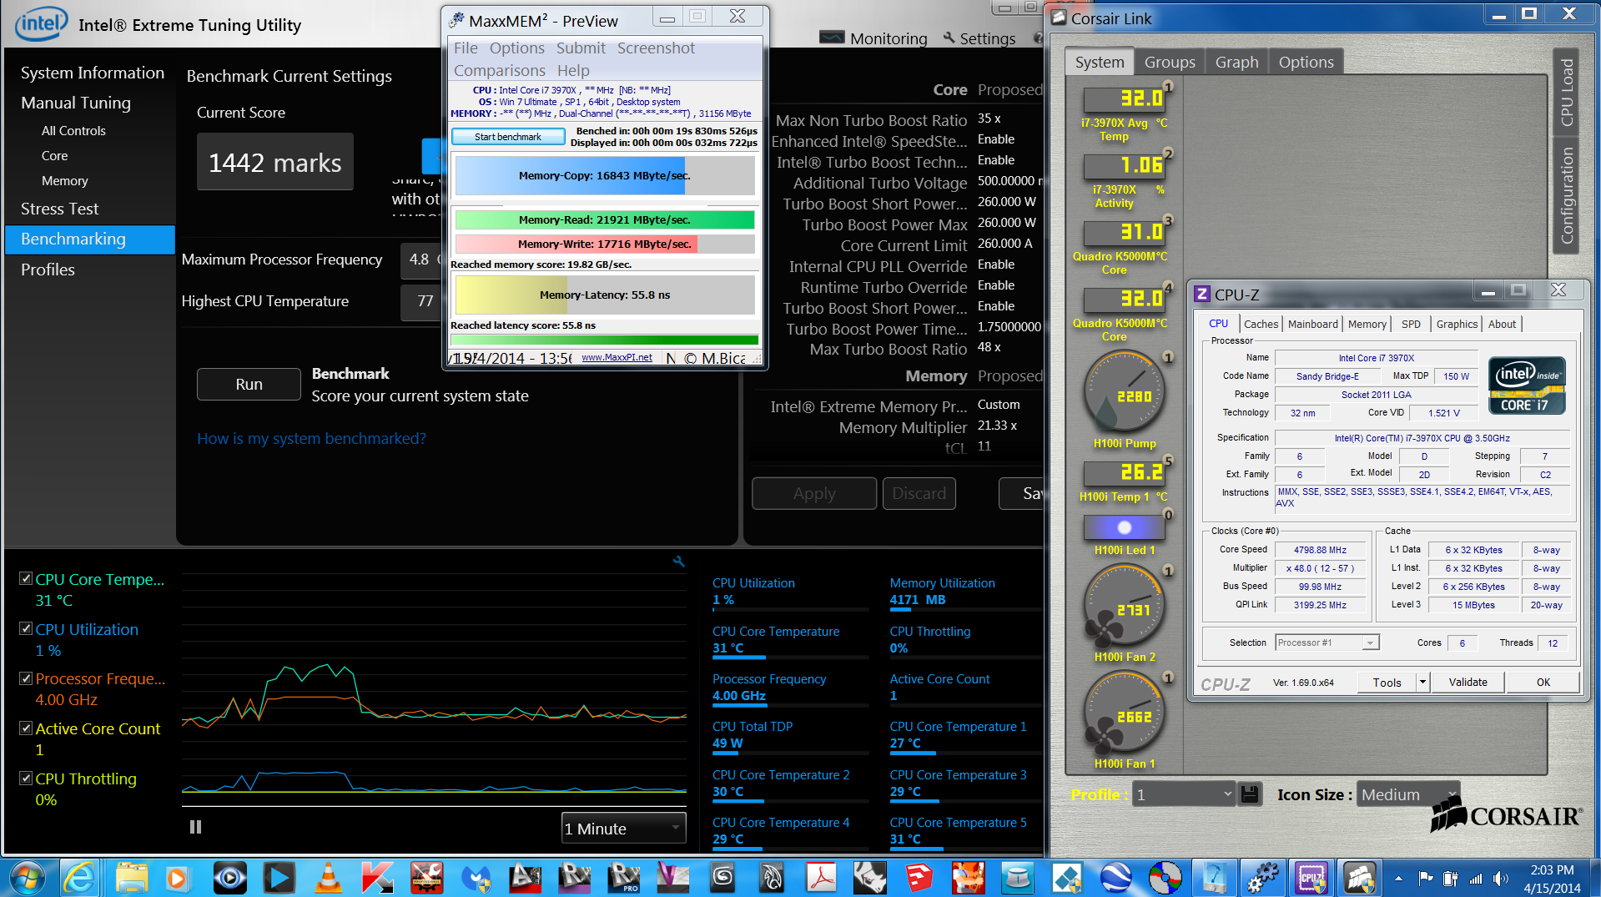This screenshot has width=1601, height=897.
Task: Launch Internet Explorer from taskbar
Action: 80,878
